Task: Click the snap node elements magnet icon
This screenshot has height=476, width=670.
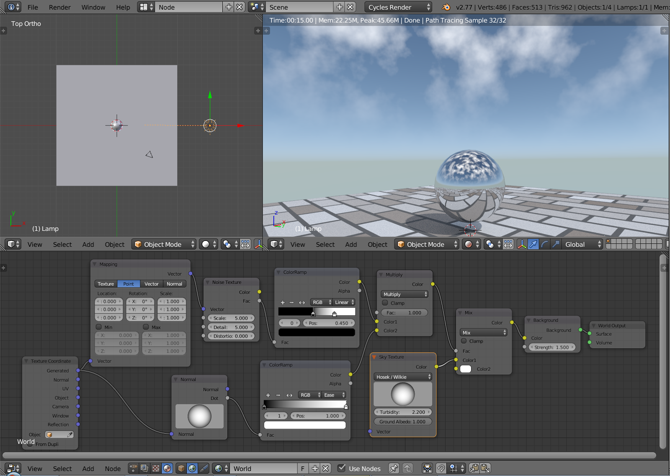Action: pos(441,468)
